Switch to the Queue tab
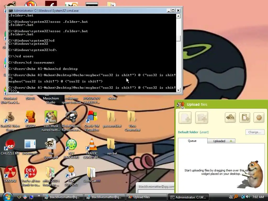 (x=192, y=141)
